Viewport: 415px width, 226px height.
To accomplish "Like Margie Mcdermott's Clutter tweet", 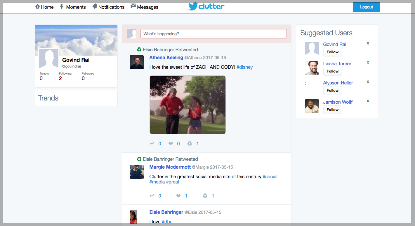I will click(178, 196).
